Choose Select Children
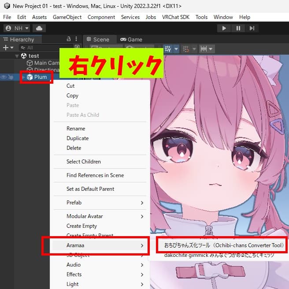The height and width of the screenshot is (289, 289). point(100,162)
